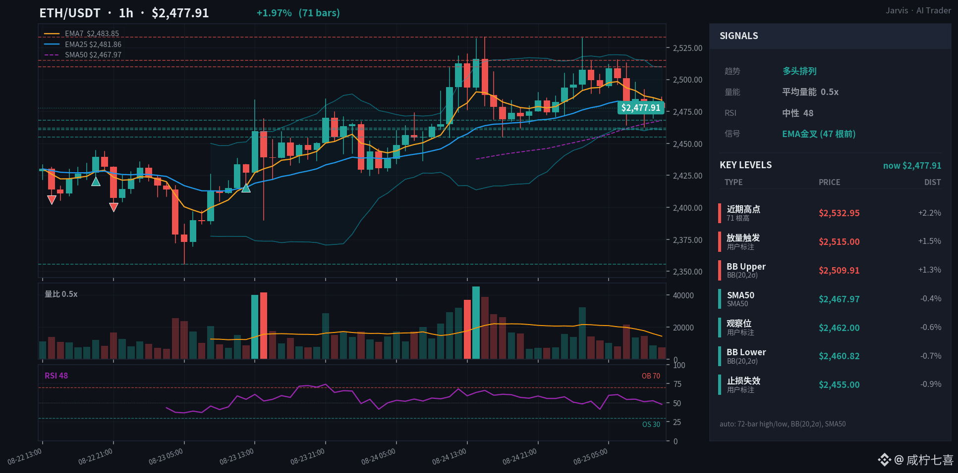The image size is (958, 473).
Task: Click the EMA金叉 (47 根前) signal value
Action: click(x=819, y=134)
